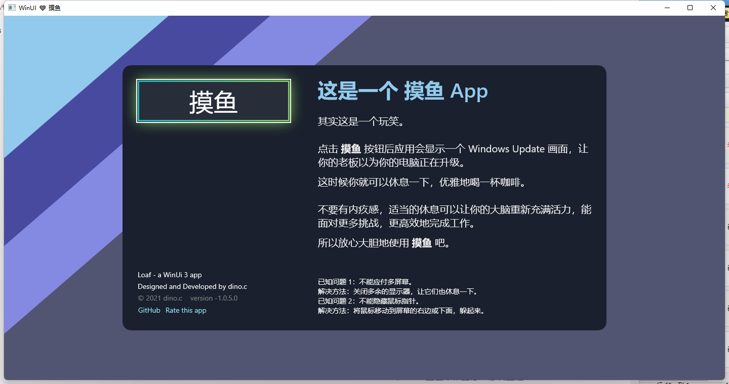Open the Rate this app link
729x384 pixels.
click(x=186, y=310)
